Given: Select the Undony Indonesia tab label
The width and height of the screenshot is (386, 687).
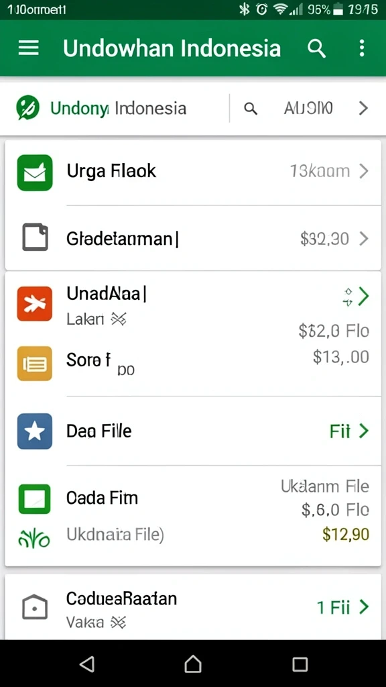Looking at the screenshot, I should click(x=118, y=108).
